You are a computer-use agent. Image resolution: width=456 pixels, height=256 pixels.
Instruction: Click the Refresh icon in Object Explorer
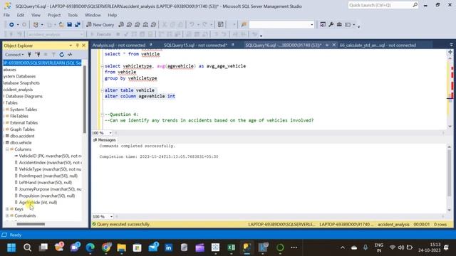[x=62, y=55]
